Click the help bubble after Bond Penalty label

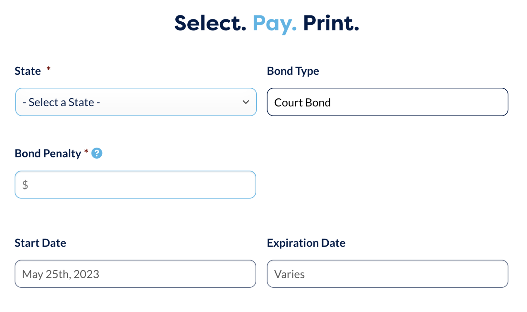[97, 153]
